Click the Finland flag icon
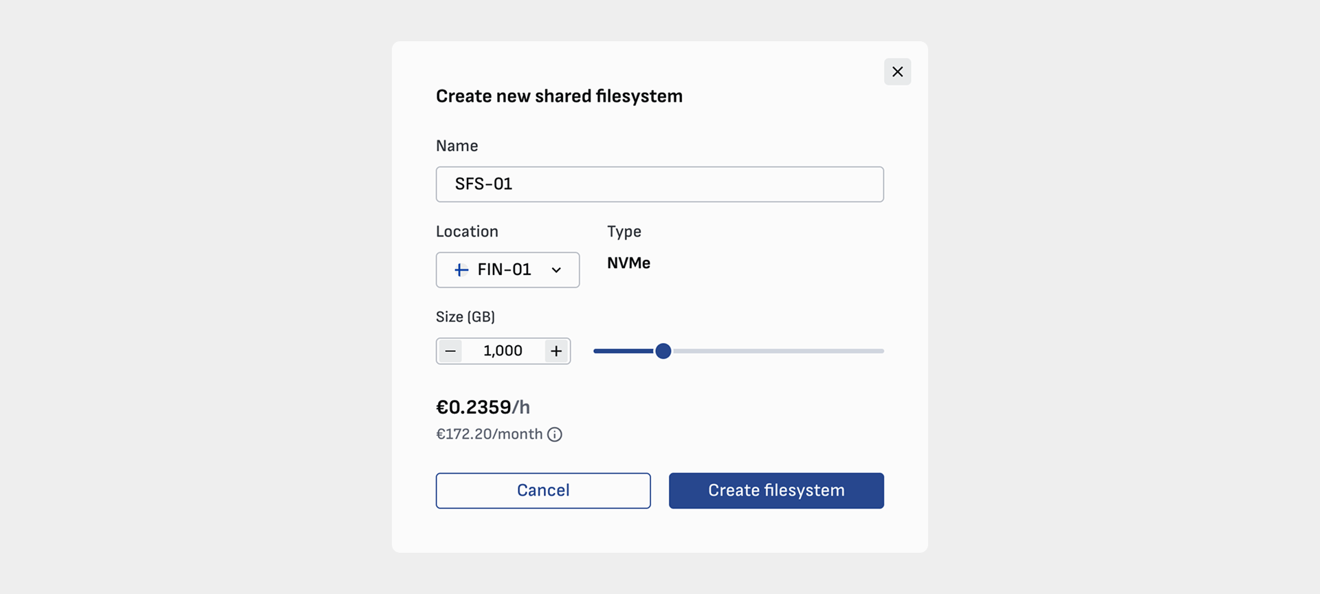Image resolution: width=1320 pixels, height=594 pixels. pyautogui.click(x=461, y=270)
